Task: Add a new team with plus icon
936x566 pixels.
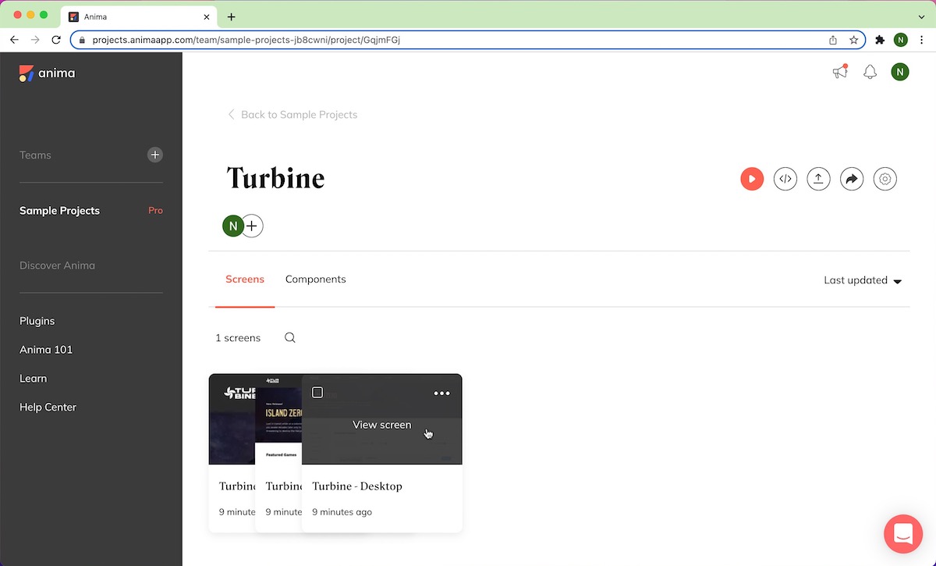Action: (155, 155)
